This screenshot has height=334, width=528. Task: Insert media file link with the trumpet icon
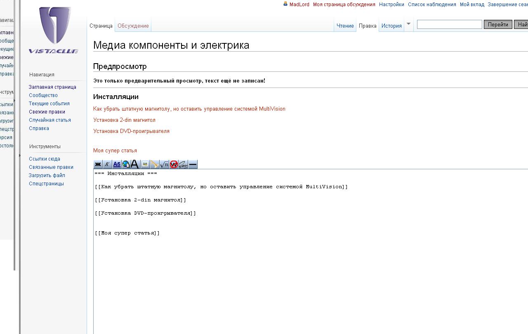click(x=155, y=164)
